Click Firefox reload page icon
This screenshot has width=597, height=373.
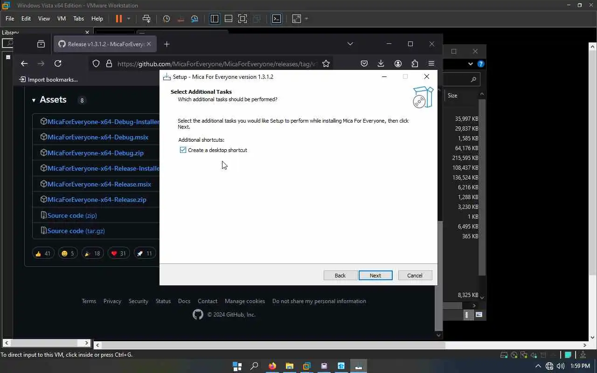coord(58,63)
